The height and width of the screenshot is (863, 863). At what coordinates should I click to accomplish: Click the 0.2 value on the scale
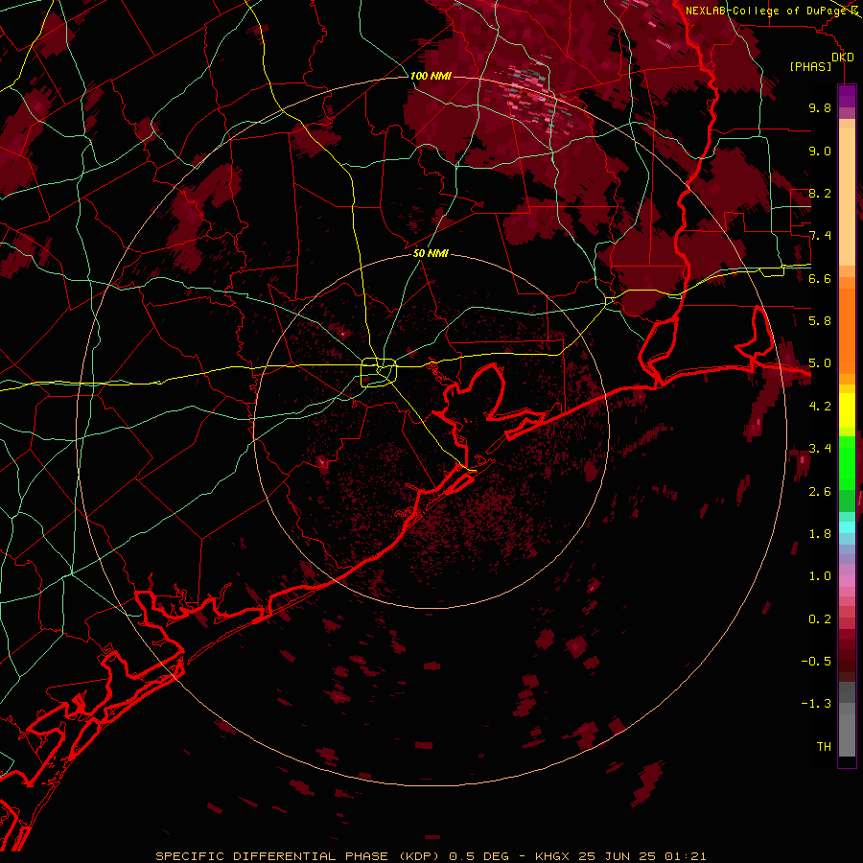(820, 618)
